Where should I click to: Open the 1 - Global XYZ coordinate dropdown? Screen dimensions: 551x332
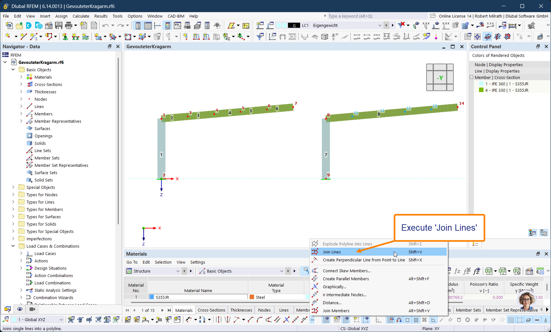(x=61, y=320)
